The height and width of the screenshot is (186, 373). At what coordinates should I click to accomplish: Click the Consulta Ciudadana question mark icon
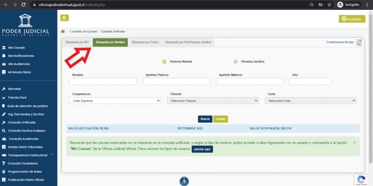pos(4,163)
